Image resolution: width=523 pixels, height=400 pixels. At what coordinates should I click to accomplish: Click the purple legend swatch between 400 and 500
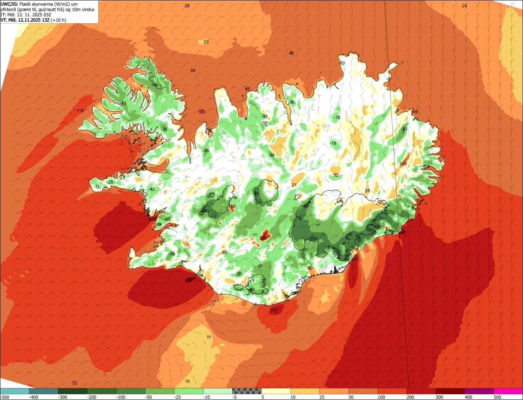479,391
